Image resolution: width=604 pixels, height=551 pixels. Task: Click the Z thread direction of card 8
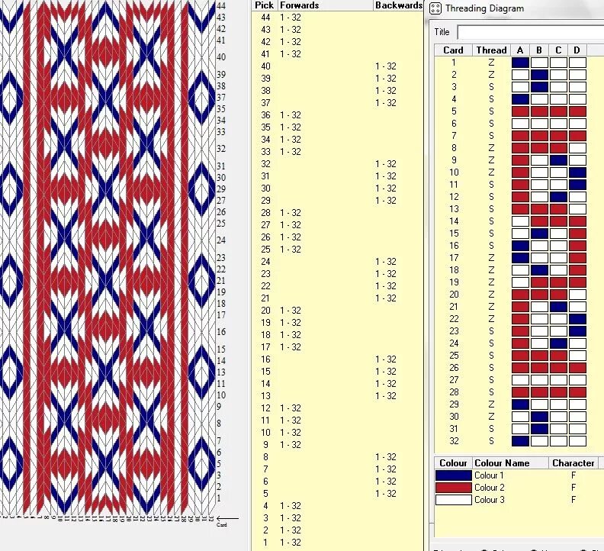click(491, 148)
